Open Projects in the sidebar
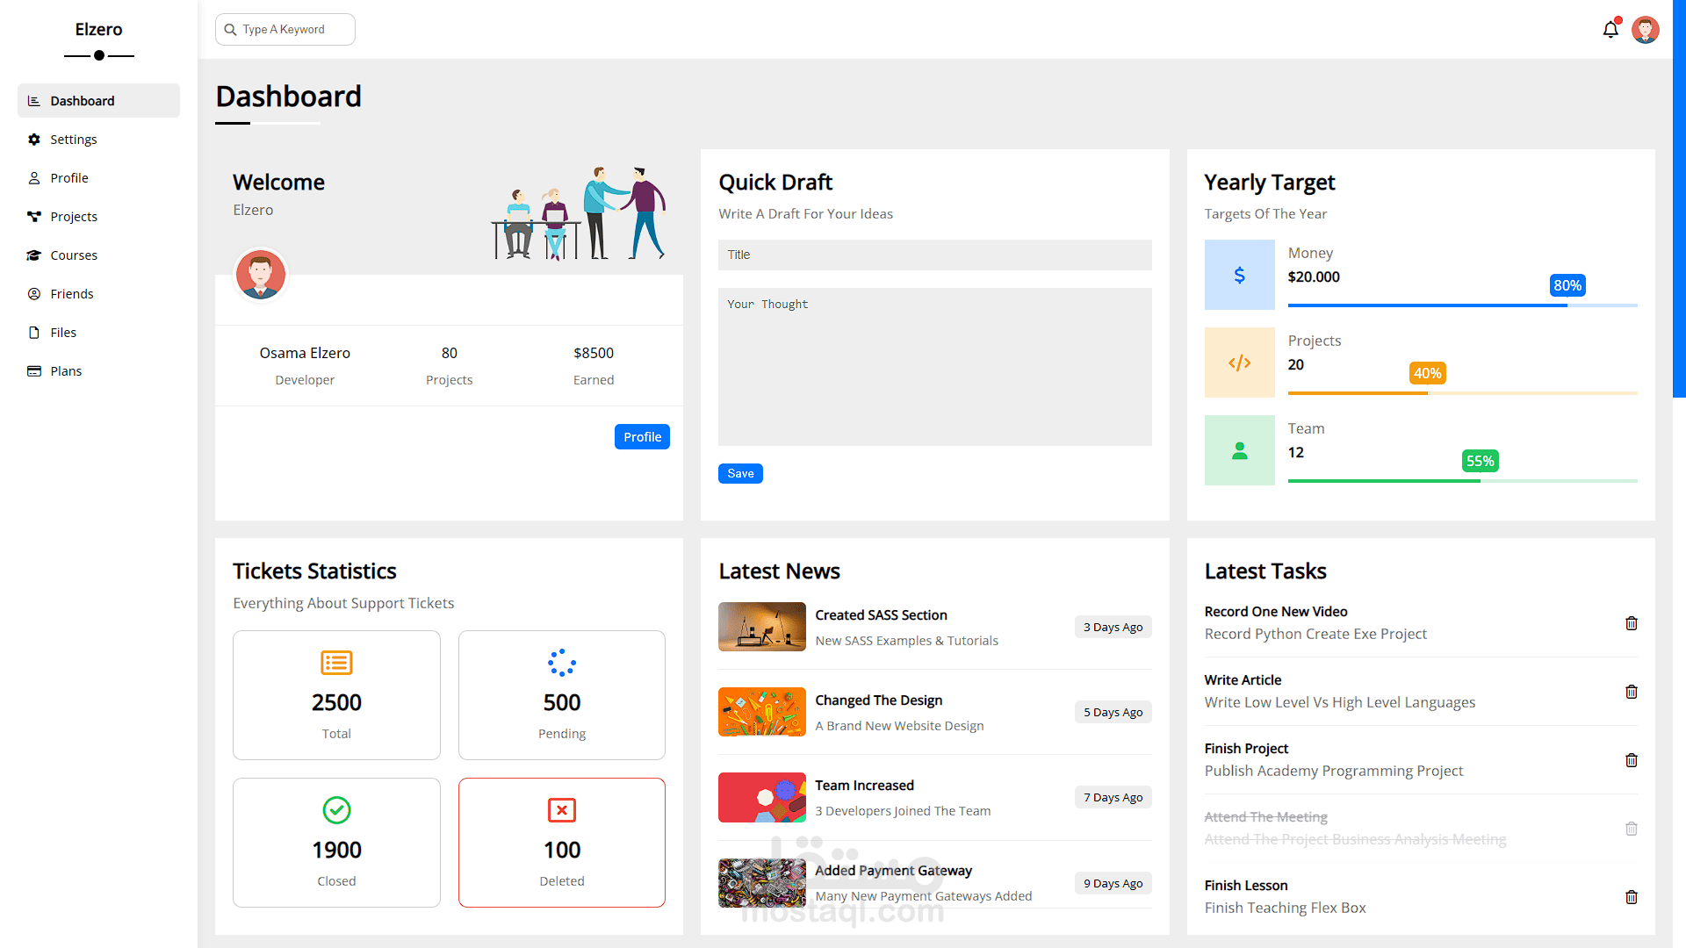This screenshot has width=1686, height=948. coord(98,217)
